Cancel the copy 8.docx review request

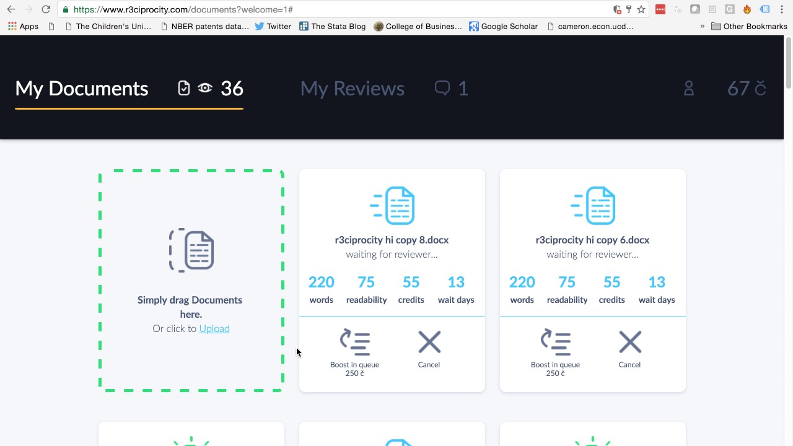[x=429, y=349]
